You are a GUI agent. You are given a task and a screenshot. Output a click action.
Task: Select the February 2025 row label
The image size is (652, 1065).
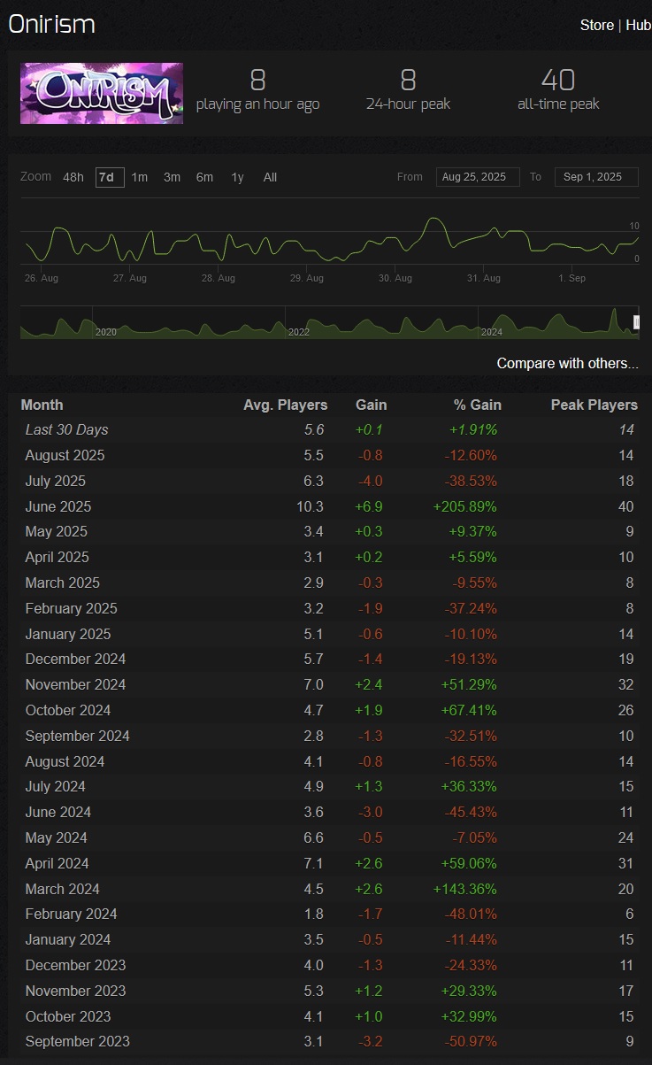coord(71,608)
